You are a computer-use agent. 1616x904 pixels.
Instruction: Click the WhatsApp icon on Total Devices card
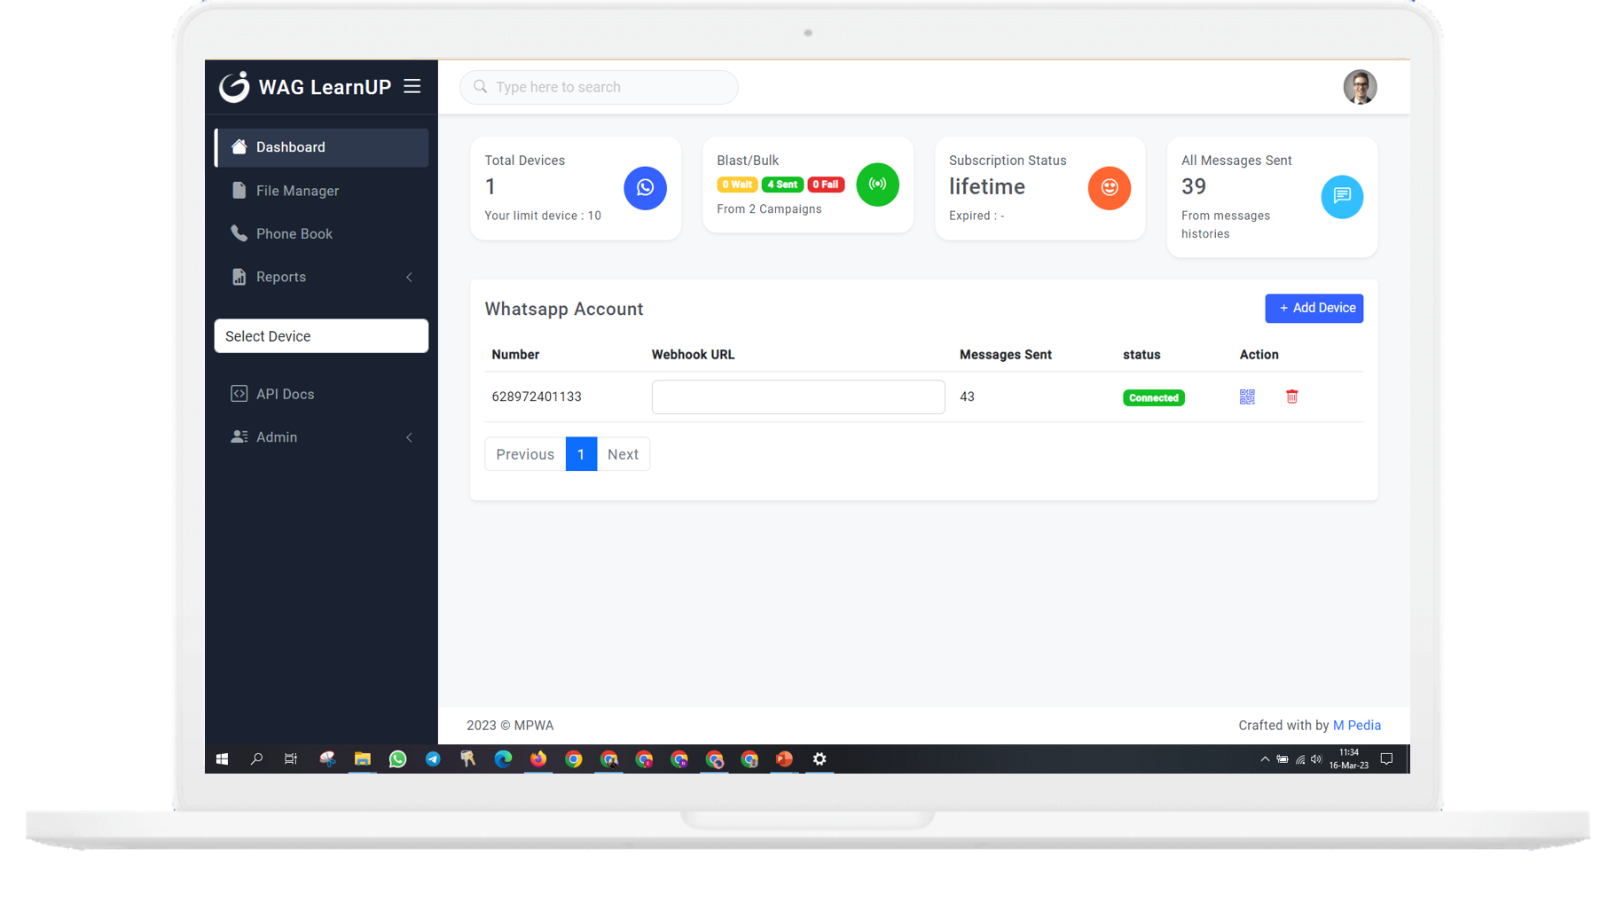[x=645, y=188]
